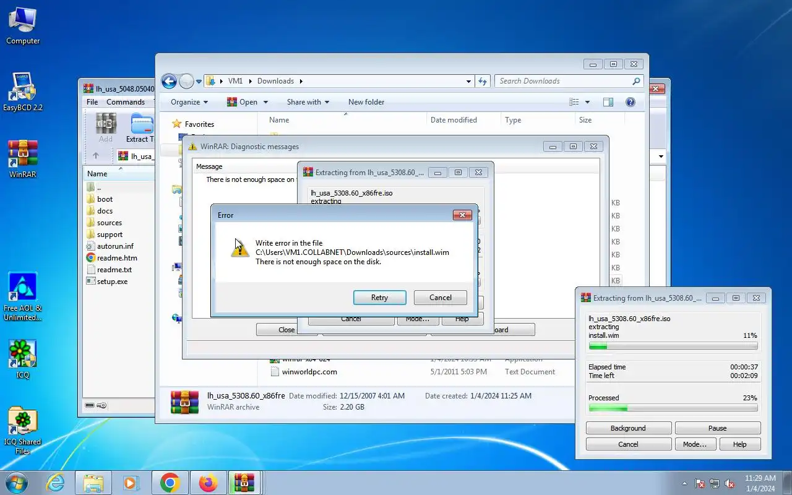The height and width of the screenshot is (495, 792).
Task: Switch to Firefox in the taskbar
Action: pos(209,482)
